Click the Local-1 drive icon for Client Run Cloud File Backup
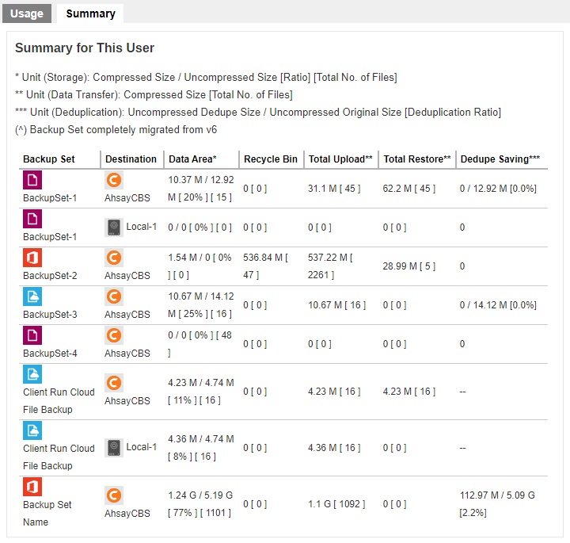The image size is (570, 543). (114, 448)
